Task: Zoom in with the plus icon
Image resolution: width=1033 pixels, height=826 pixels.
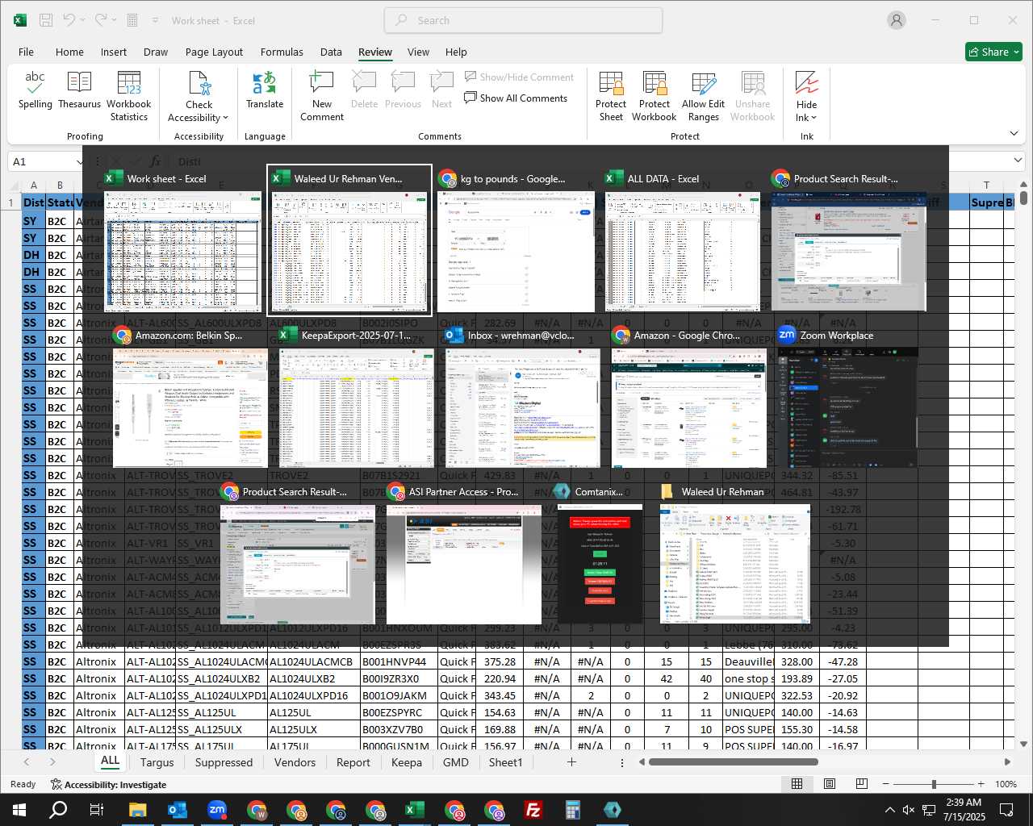Action: click(x=981, y=784)
